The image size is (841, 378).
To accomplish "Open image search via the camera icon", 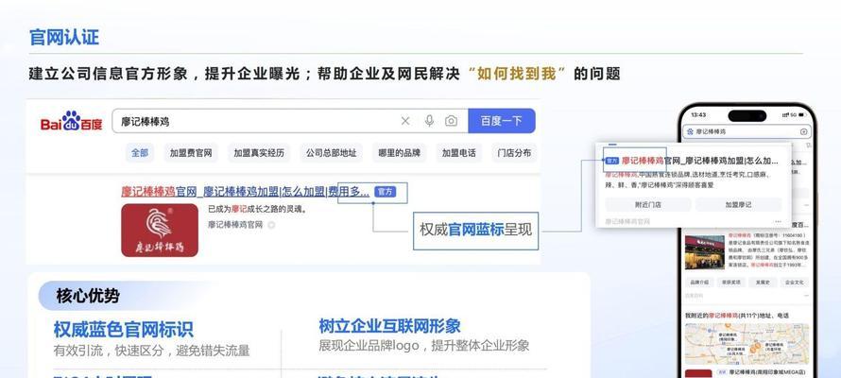I will [x=451, y=121].
